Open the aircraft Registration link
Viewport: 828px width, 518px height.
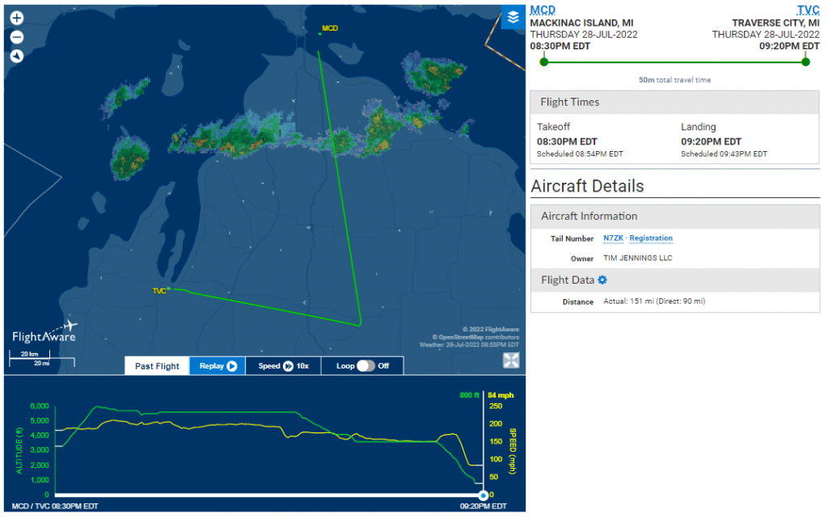point(651,238)
